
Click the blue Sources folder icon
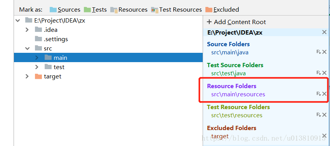coord(53,10)
